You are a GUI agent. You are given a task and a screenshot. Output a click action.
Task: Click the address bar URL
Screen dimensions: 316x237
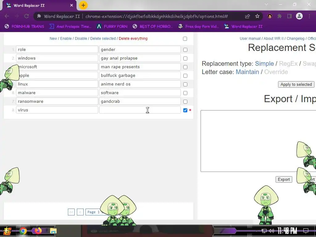coord(156,16)
